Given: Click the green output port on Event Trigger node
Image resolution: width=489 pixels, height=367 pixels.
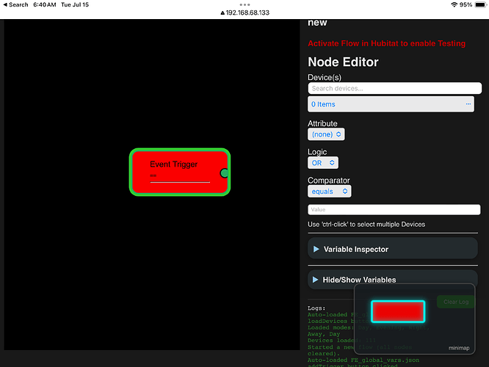Looking at the screenshot, I should pyautogui.click(x=224, y=173).
